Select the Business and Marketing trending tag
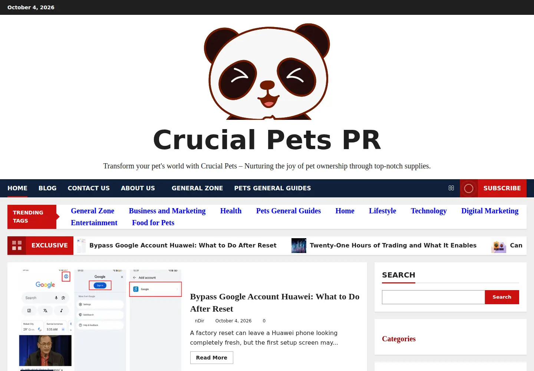The width and height of the screenshot is (534, 371). [x=167, y=211]
